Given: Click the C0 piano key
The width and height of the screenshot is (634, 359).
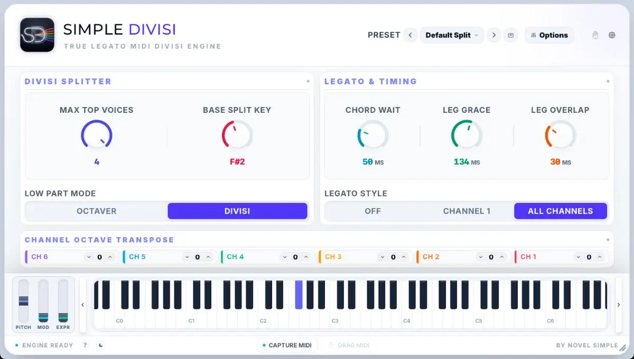Looking at the screenshot, I should (119, 320).
